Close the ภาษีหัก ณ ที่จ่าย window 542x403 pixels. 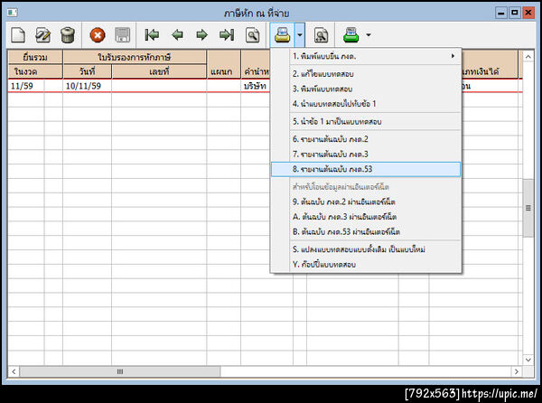528,13
